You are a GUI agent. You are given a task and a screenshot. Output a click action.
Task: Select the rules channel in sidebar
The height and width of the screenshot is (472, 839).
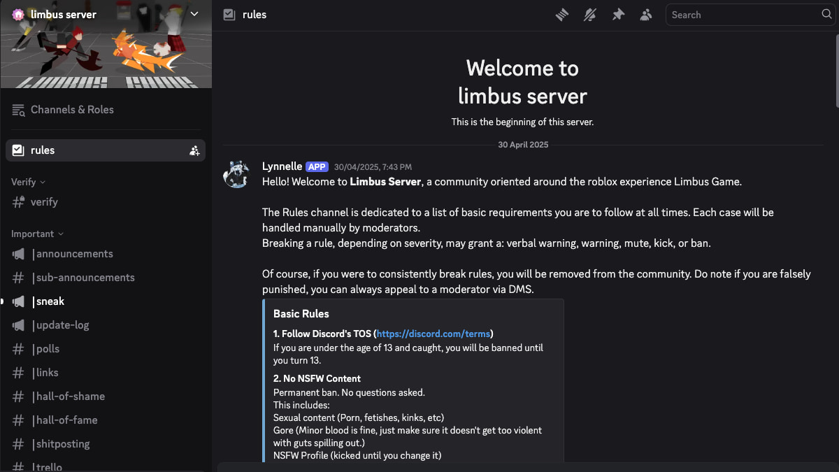pyautogui.click(x=106, y=150)
